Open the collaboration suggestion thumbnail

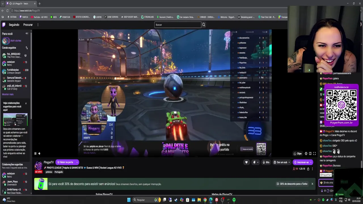(x=15, y=120)
